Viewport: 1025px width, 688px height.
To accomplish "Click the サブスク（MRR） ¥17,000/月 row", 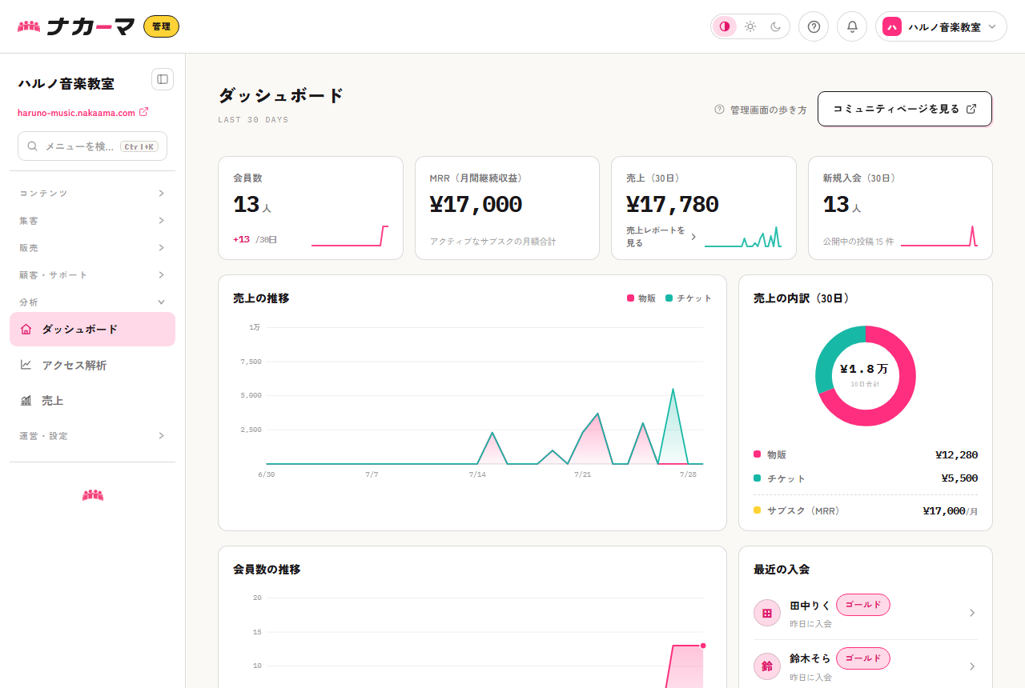I will 866,510.
